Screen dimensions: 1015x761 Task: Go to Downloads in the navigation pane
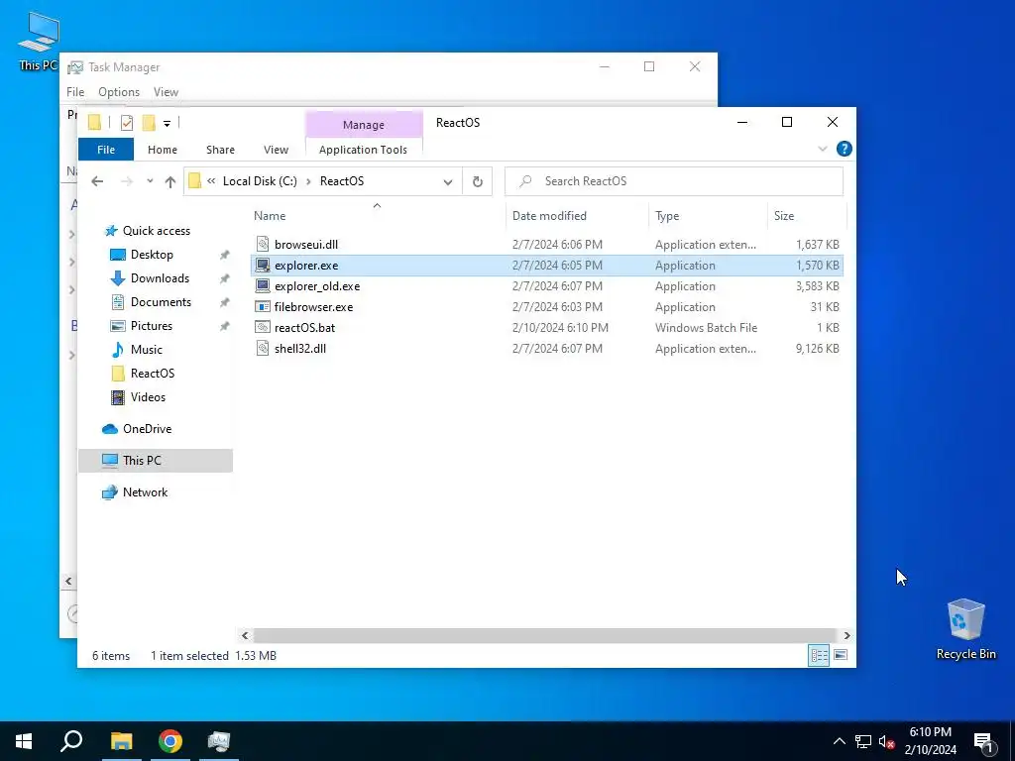(x=160, y=278)
